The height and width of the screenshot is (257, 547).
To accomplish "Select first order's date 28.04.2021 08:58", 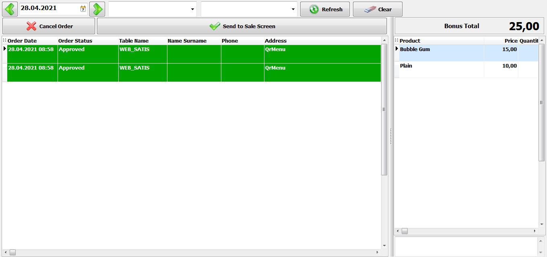I will click(x=32, y=54).
